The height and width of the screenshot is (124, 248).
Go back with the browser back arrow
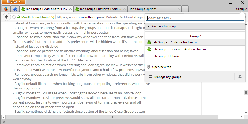click(x=7, y=17)
